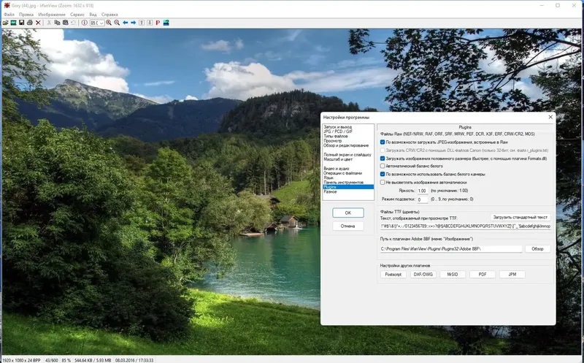Toggle load half-size images checkbox
The height and width of the screenshot is (363, 584).
click(x=383, y=158)
